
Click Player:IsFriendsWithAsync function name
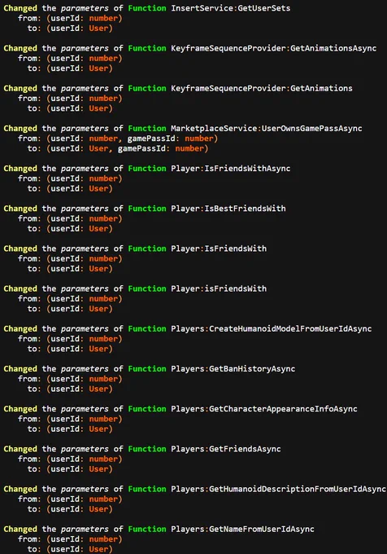[231, 169]
